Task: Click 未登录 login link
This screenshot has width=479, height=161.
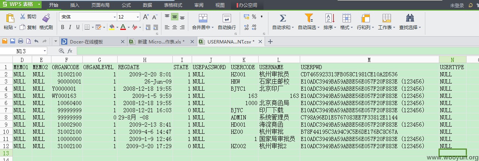Action: [x=457, y=6]
